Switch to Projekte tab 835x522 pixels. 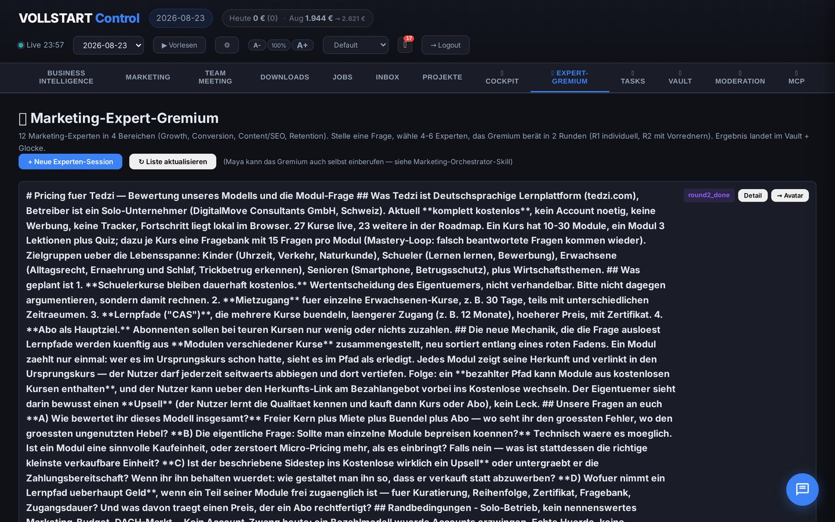(443, 78)
